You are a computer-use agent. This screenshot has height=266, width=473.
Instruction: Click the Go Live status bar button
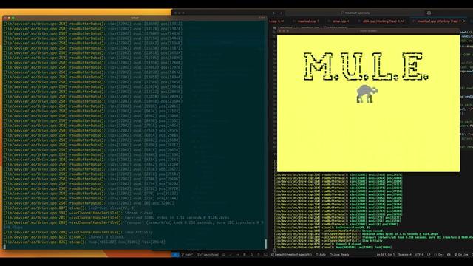point(461,255)
